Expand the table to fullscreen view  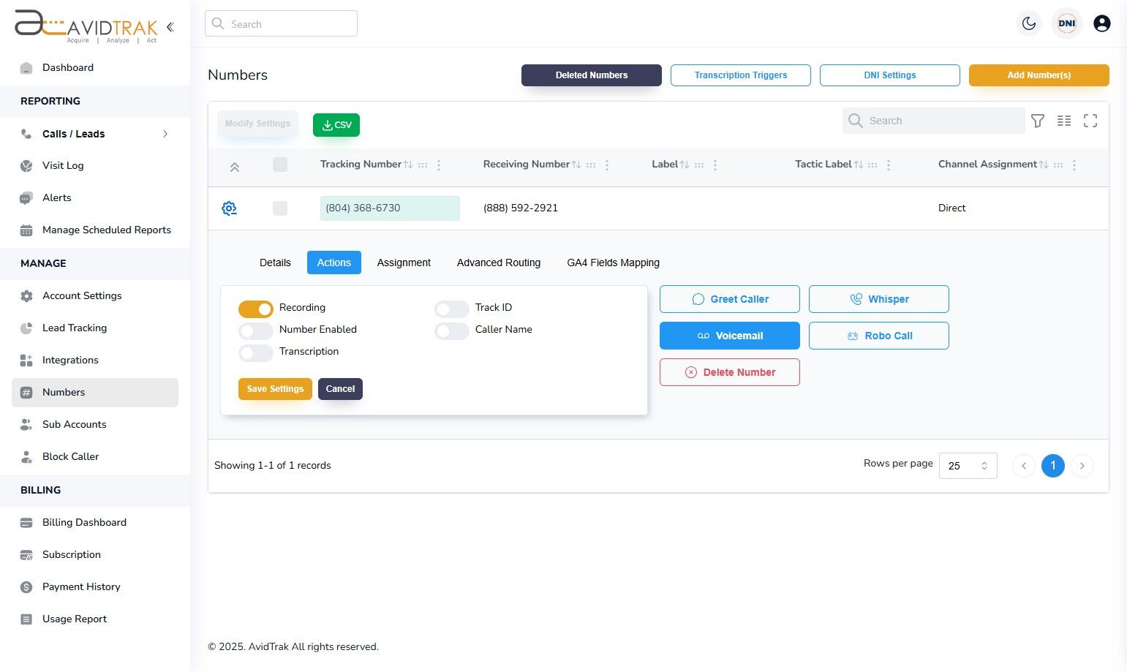tap(1090, 121)
